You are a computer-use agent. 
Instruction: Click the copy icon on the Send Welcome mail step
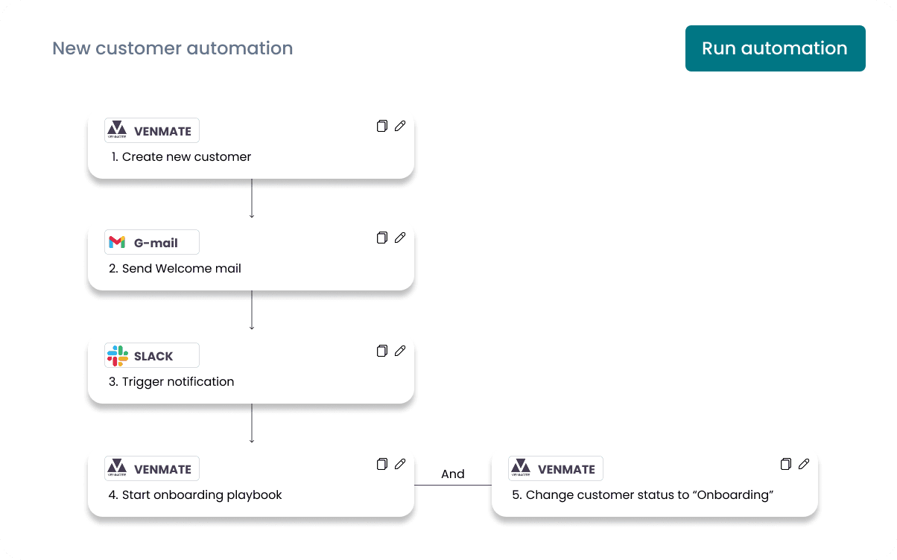coord(381,238)
